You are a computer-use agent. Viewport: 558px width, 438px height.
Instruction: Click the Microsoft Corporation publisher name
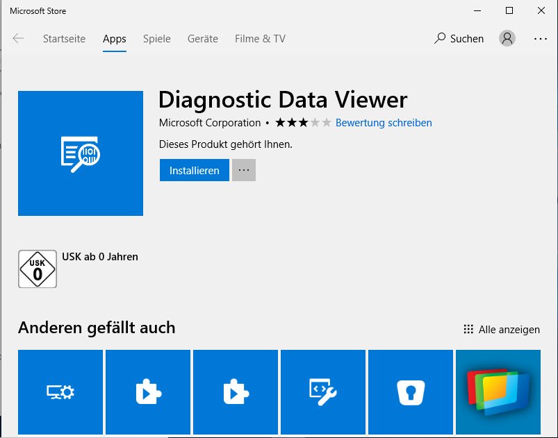click(210, 123)
